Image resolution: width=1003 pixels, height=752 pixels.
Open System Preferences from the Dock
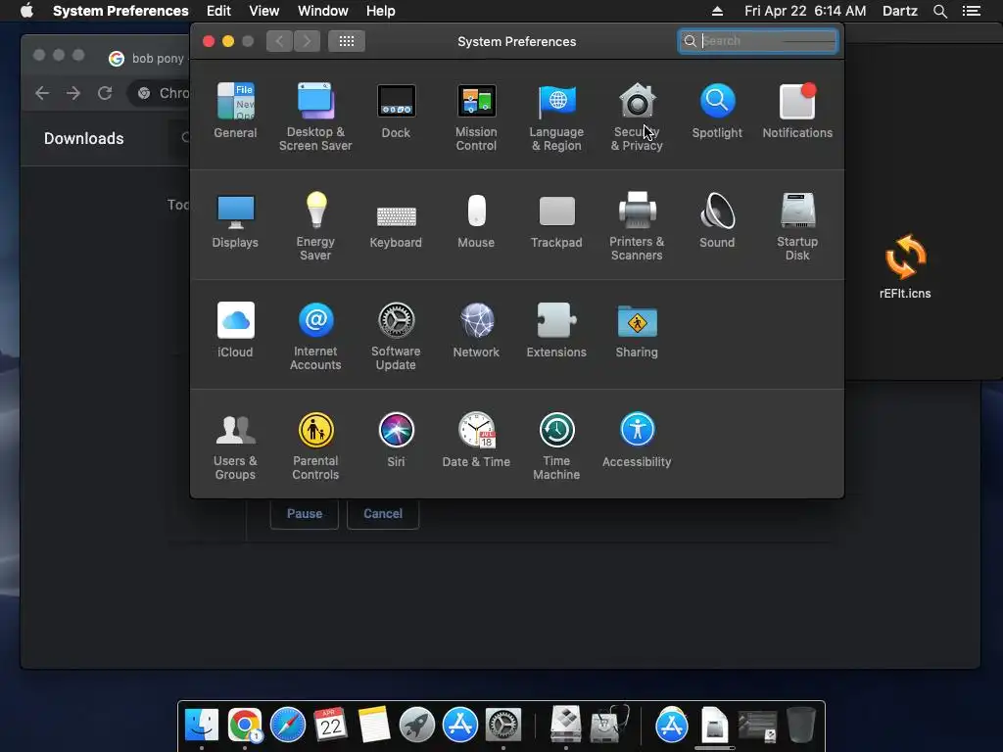pos(503,726)
